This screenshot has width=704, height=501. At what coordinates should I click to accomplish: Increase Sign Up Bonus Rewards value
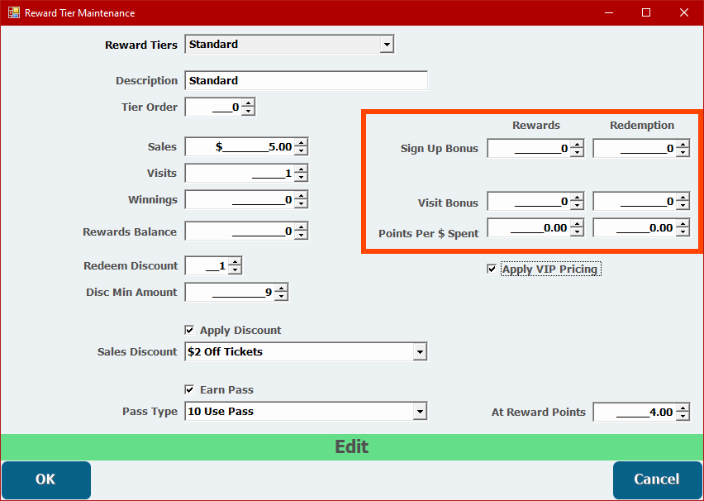(x=577, y=144)
